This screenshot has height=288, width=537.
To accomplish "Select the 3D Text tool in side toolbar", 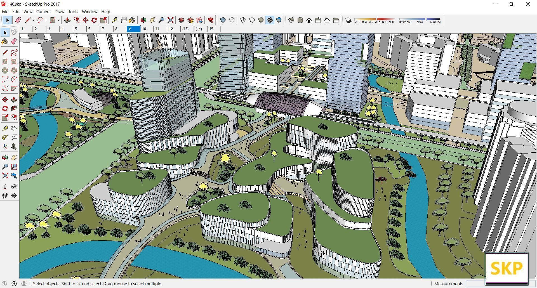I will click(x=14, y=147).
